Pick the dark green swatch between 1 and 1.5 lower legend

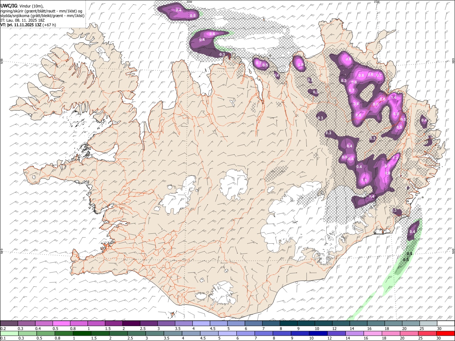[x=82, y=333]
